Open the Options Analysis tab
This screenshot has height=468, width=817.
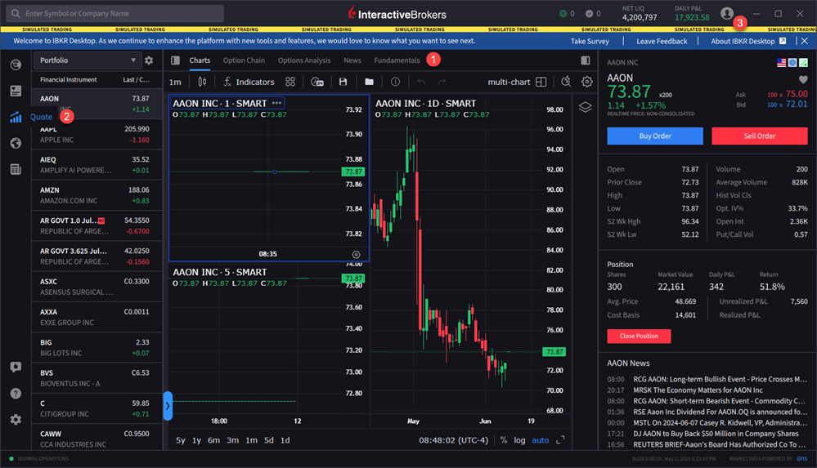coord(304,60)
